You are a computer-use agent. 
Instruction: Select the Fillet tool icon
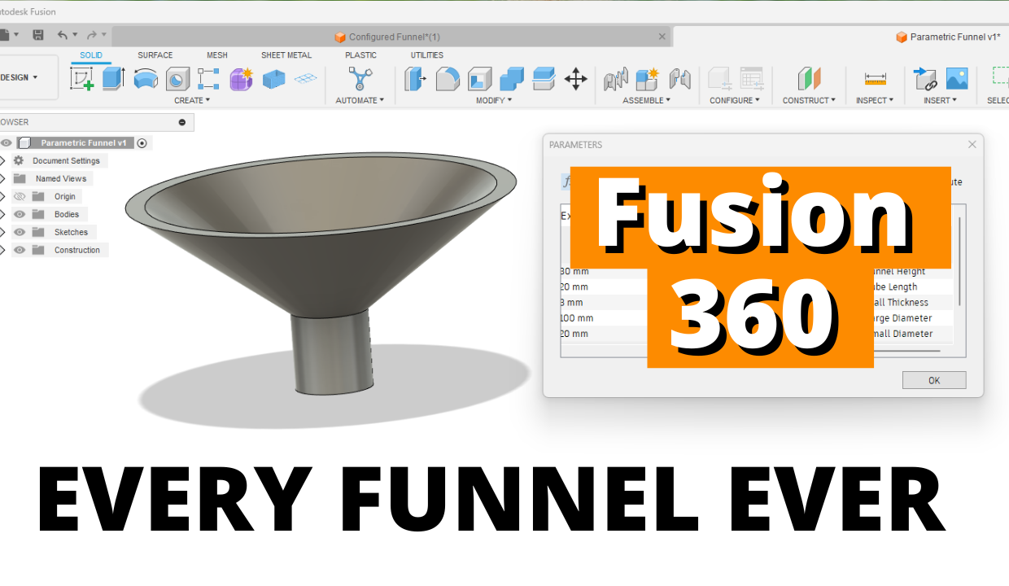coord(448,79)
